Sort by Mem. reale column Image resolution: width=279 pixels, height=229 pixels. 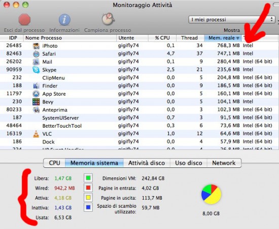pos(223,38)
